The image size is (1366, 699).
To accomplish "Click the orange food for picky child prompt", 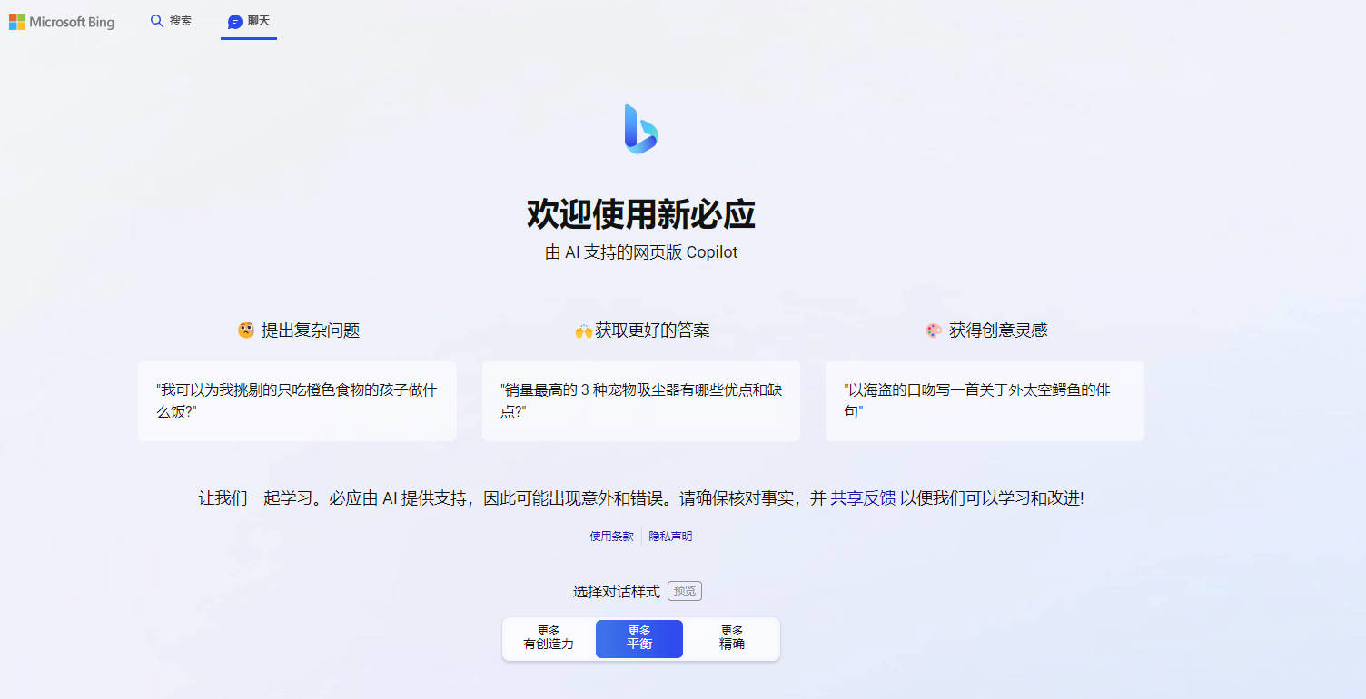I will (297, 401).
